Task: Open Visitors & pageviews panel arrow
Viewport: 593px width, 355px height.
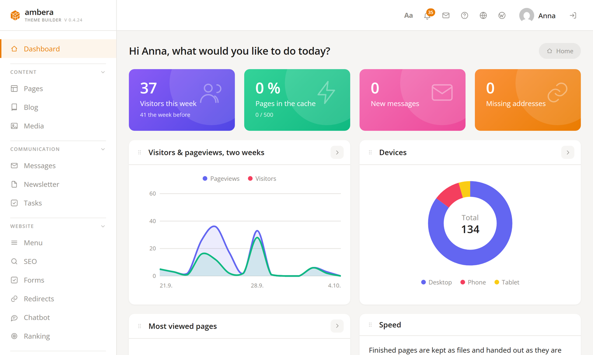Action: 337,153
